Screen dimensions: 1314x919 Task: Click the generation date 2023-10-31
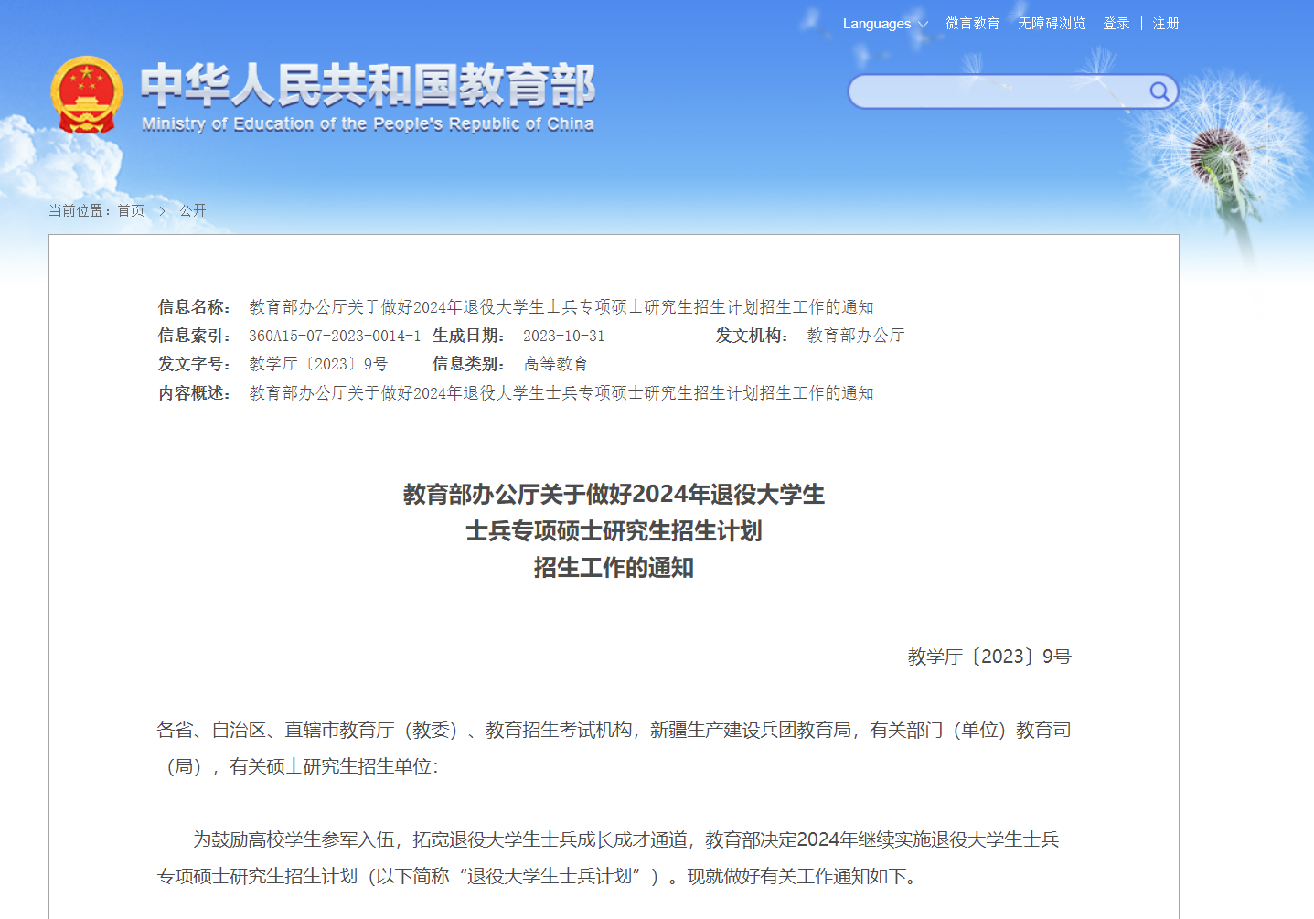[563, 336]
